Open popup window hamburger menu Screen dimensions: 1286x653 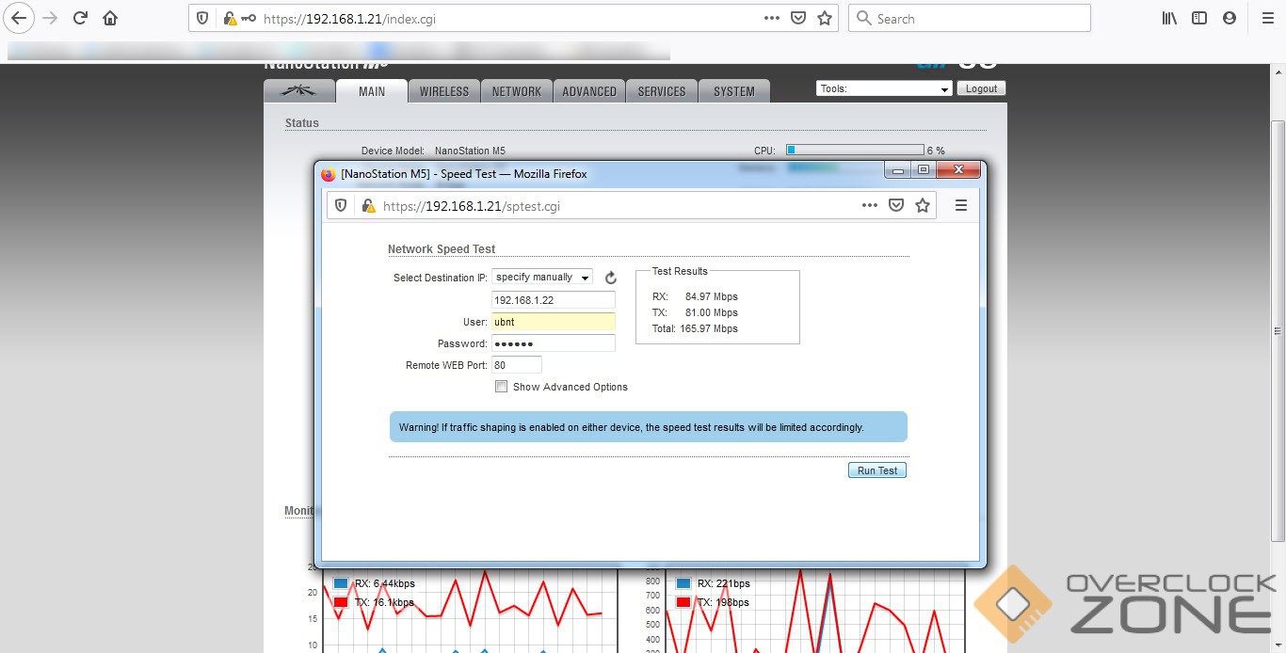[x=960, y=205]
